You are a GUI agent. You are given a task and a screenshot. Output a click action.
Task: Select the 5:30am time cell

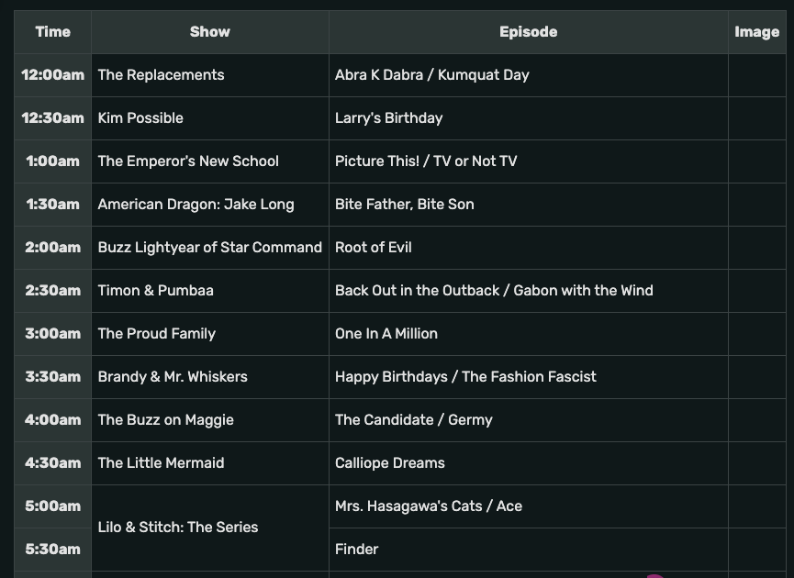[x=52, y=550]
